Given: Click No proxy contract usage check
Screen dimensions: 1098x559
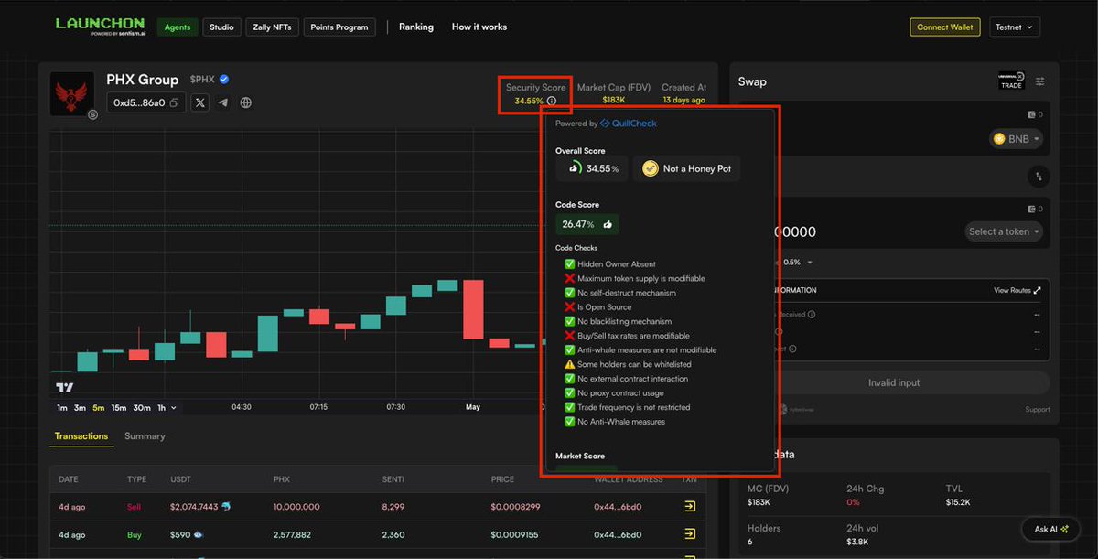Looking at the screenshot, I should 615,392.
